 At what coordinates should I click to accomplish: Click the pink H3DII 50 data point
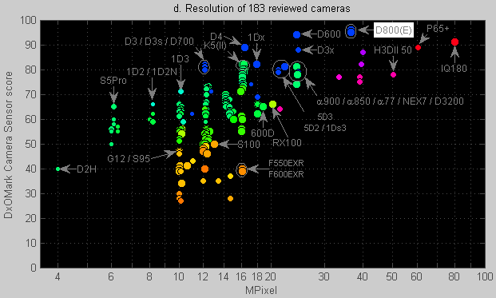(393, 74)
